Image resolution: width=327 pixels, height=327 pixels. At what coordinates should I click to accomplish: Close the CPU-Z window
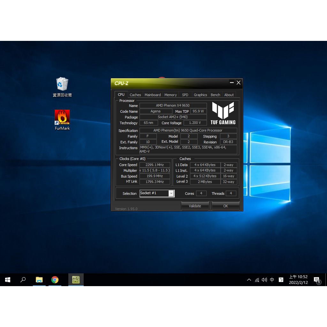pos(238,83)
